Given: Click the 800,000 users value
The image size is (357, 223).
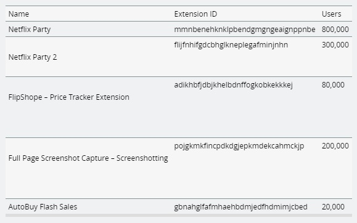Looking at the screenshot, I should 335,30.
